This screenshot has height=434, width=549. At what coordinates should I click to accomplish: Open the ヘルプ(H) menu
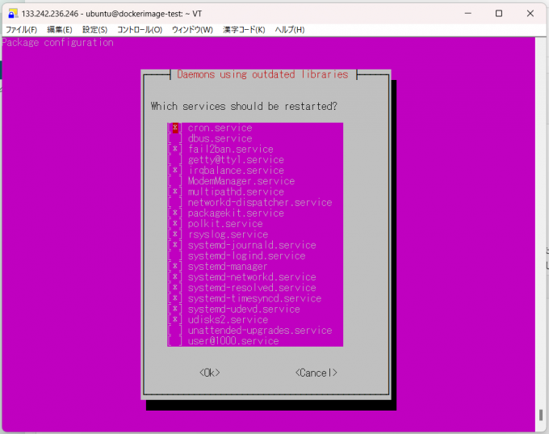click(290, 30)
